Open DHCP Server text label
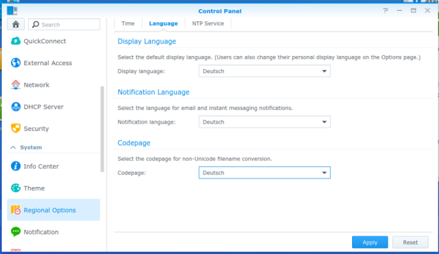439x254 pixels. [44, 107]
